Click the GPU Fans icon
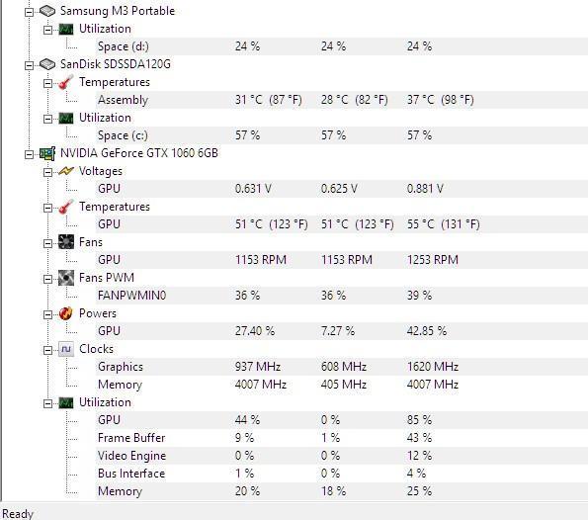The image size is (588, 520). (66, 242)
